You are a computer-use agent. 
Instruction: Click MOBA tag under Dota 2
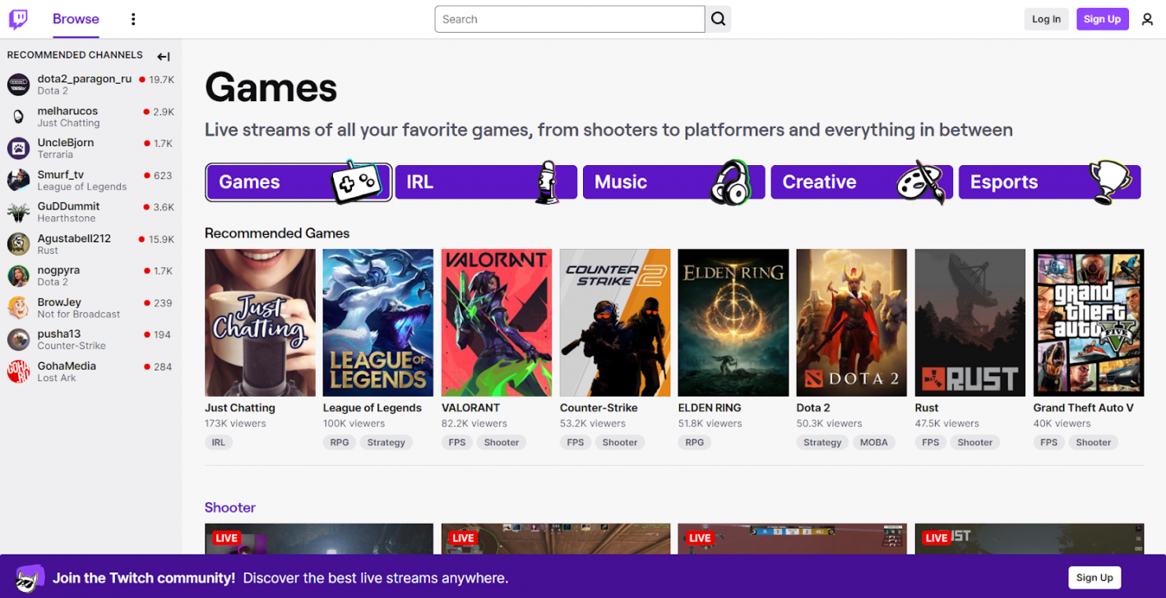[874, 442]
